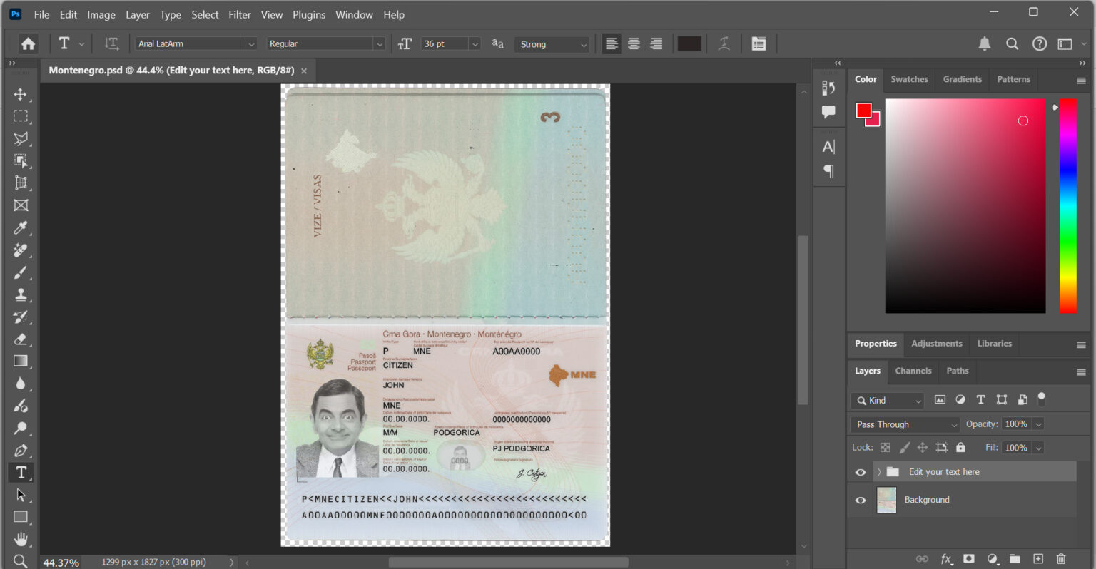Image resolution: width=1096 pixels, height=569 pixels.
Task: Expand the Edit your text here group
Action: [x=879, y=472]
